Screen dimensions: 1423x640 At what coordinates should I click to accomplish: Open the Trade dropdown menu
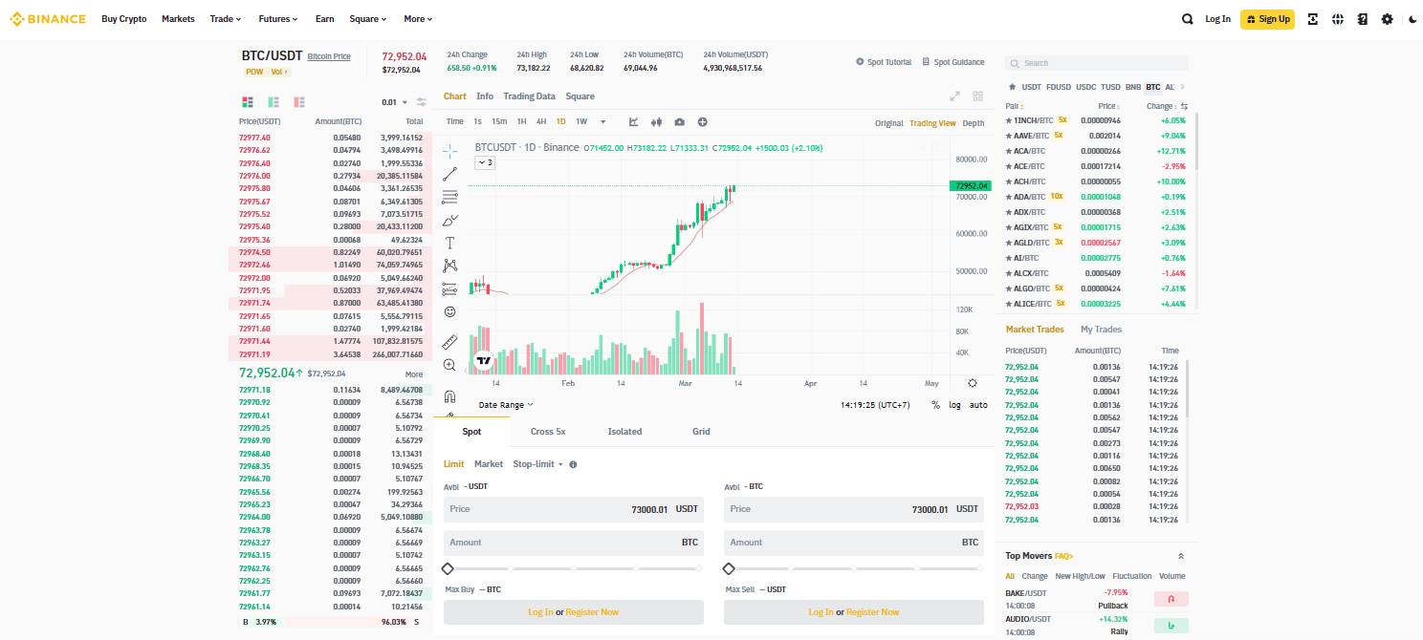pyautogui.click(x=225, y=19)
